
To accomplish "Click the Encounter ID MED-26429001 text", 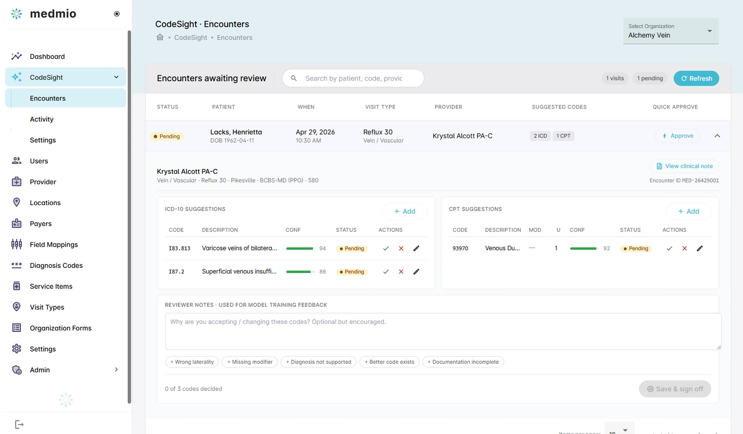I will pyautogui.click(x=684, y=180).
